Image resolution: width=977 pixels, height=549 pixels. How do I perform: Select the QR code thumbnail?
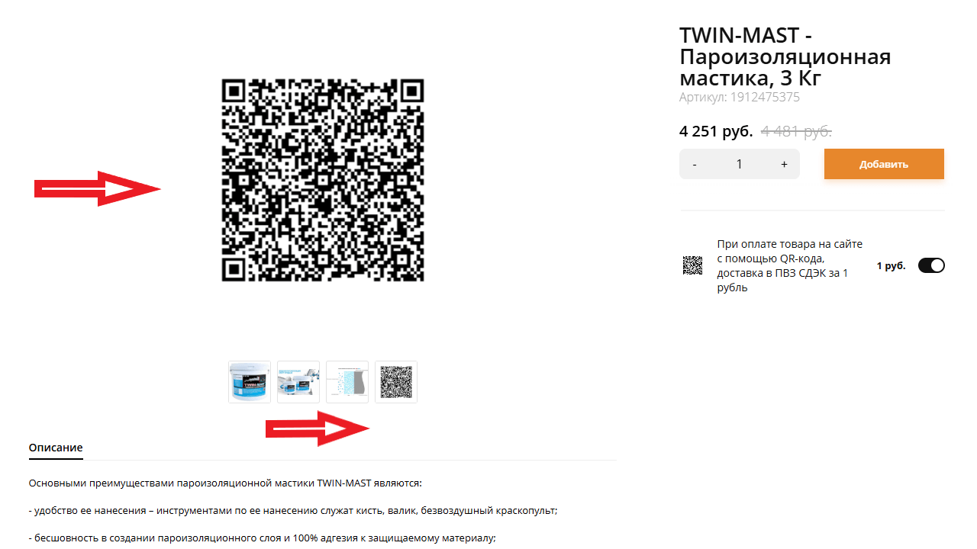396,382
